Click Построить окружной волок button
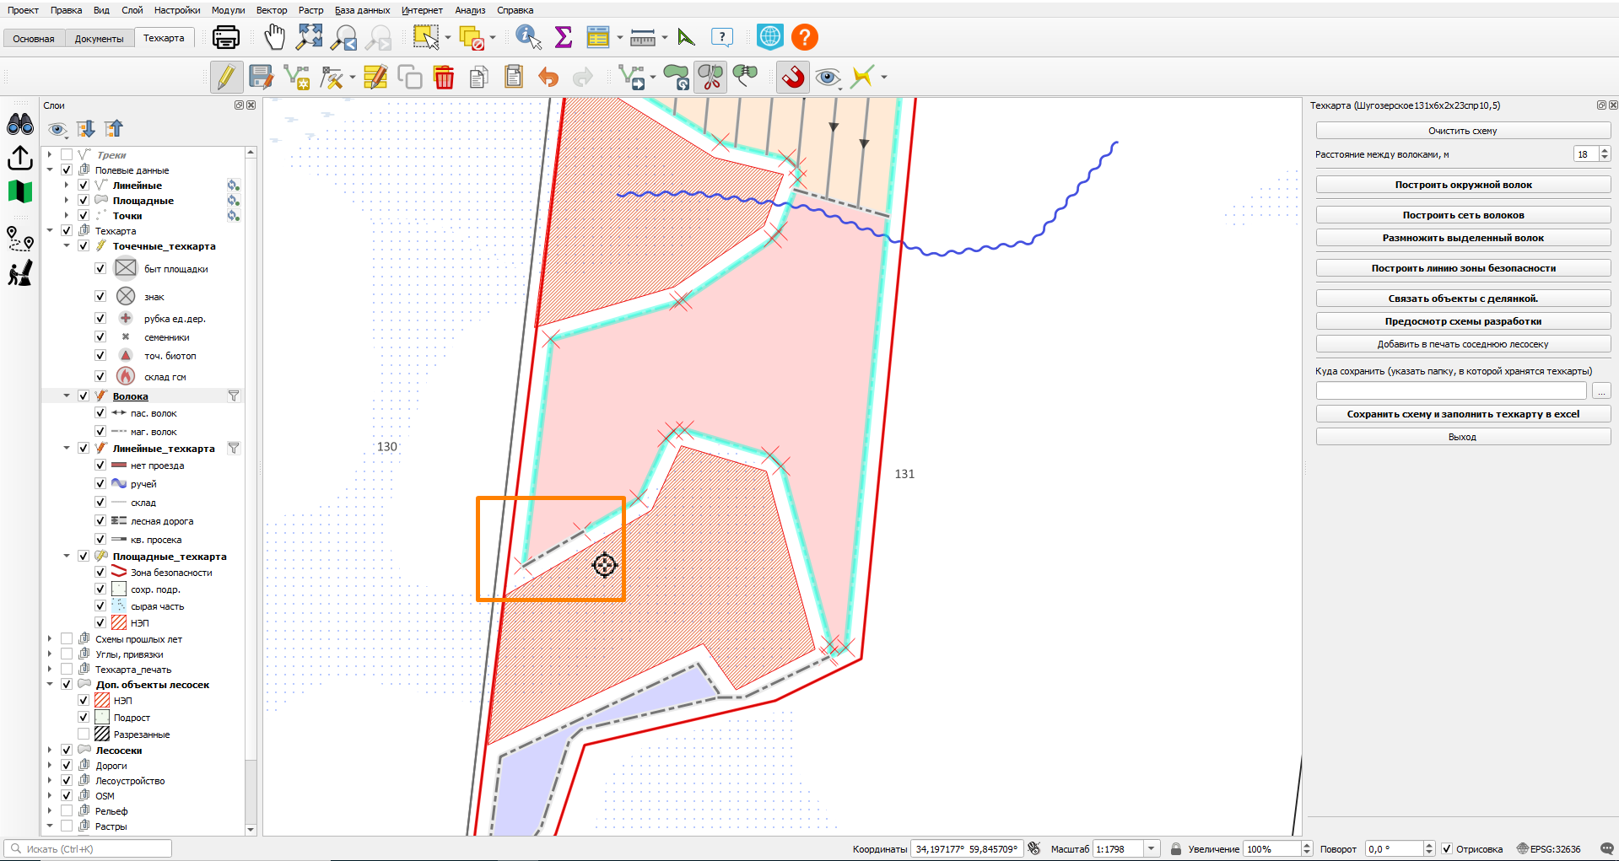Viewport: 1619px width, 861px height. click(x=1463, y=185)
